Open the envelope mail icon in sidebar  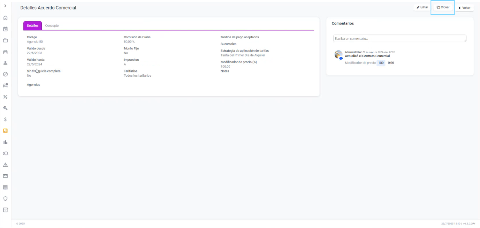(5, 176)
